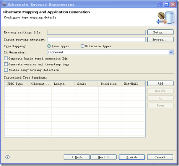
Task: Click the Hibernate title bar app icon
Action: (x=4, y=5)
